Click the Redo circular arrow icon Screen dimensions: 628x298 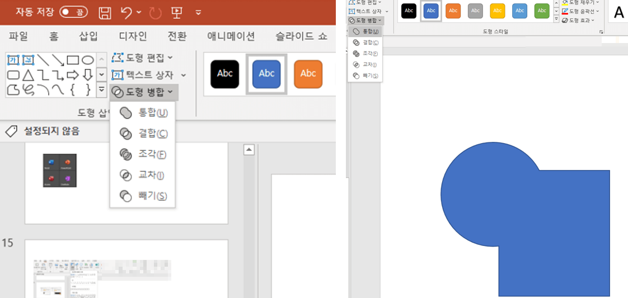point(156,13)
